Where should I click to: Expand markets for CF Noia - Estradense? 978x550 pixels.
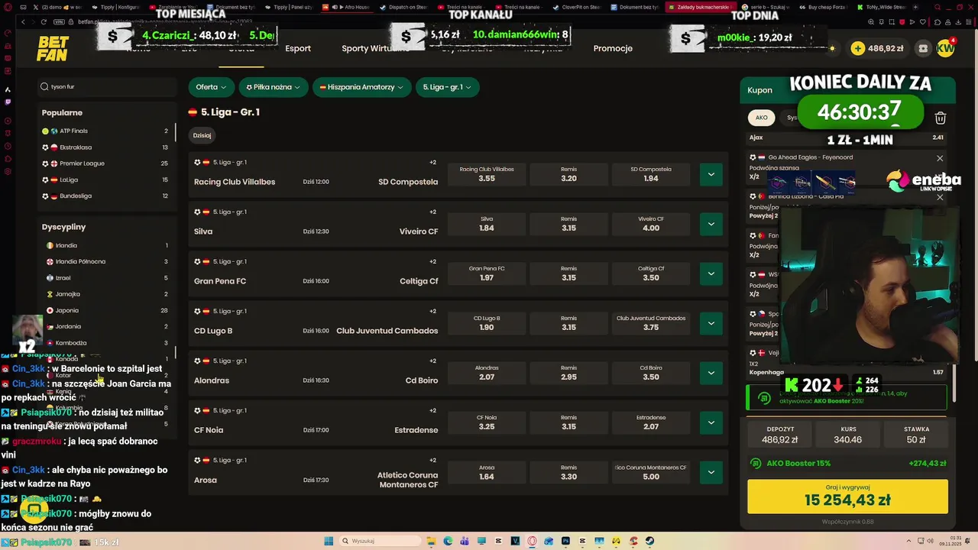tap(711, 422)
